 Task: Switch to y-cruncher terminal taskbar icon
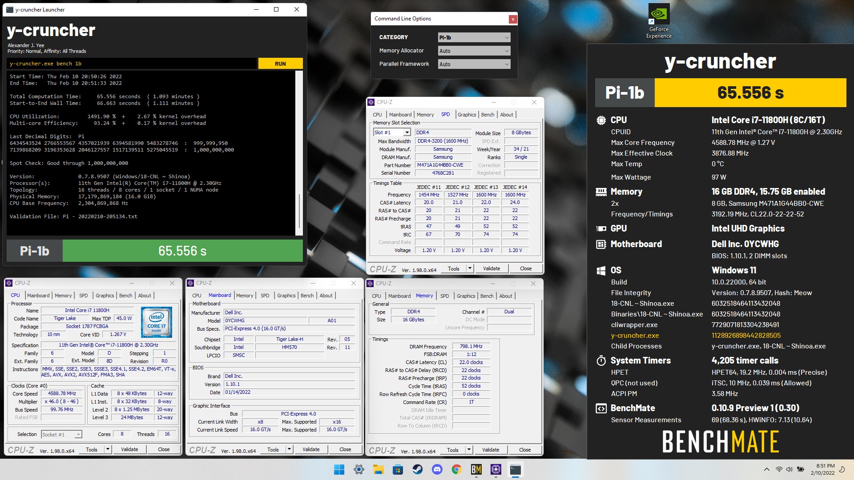pyautogui.click(x=515, y=469)
